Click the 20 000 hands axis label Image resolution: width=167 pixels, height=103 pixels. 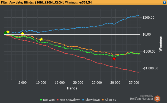(x=78, y=83)
